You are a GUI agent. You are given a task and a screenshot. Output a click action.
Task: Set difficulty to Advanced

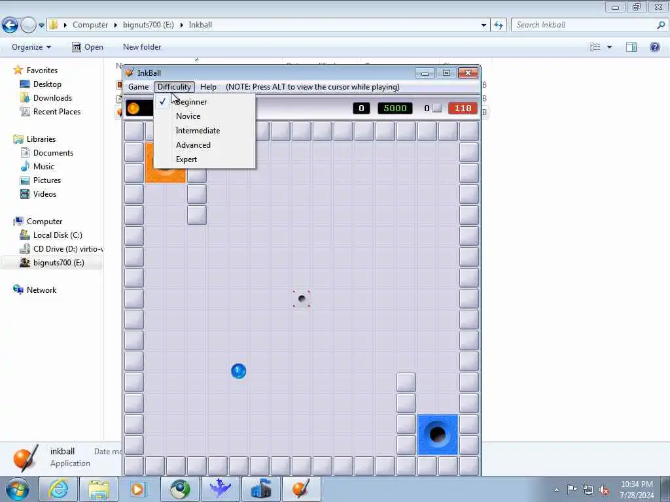pyautogui.click(x=205, y=145)
